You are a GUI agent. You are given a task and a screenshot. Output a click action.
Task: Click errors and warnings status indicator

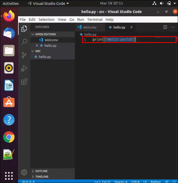[x=28, y=182]
